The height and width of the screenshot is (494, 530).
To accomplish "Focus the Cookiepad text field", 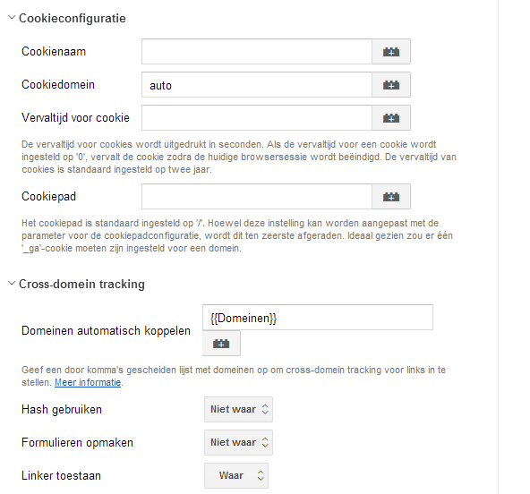I will pyautogui.click(x=257, y=197).
